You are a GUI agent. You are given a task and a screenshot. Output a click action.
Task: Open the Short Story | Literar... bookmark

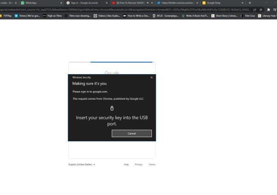click(224, 16)
